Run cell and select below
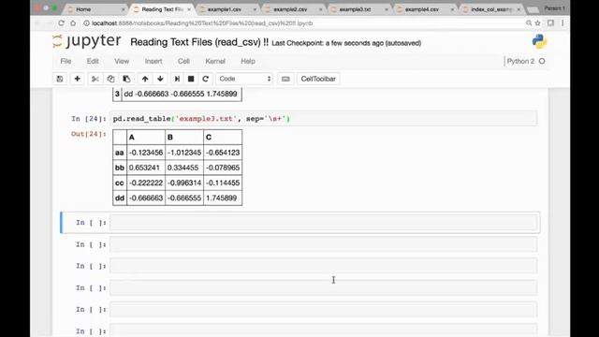 [177, 79]
